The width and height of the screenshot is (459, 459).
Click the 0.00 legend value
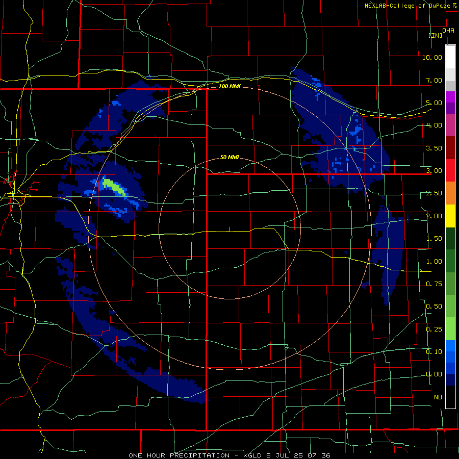tap(434, 374)
